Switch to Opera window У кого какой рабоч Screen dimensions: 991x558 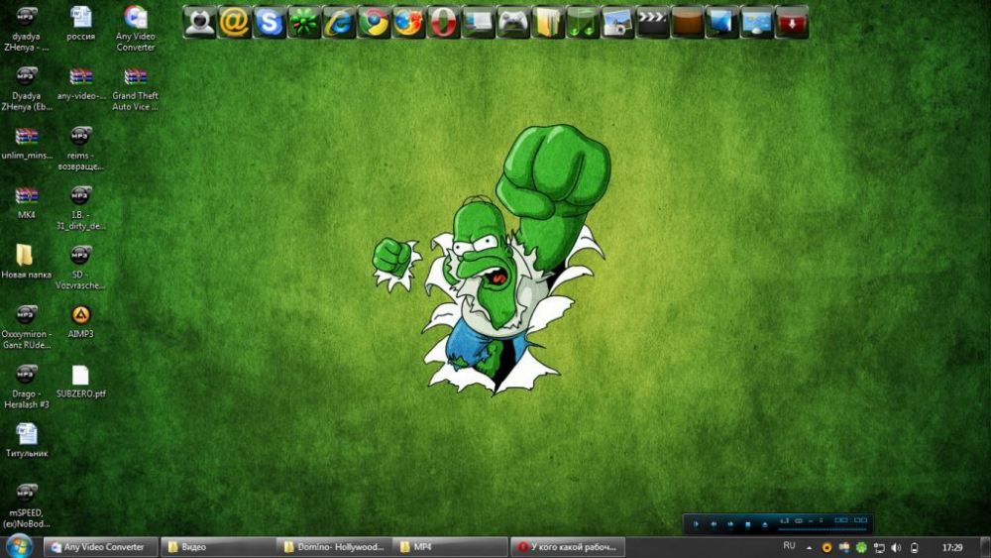point(568,547)
